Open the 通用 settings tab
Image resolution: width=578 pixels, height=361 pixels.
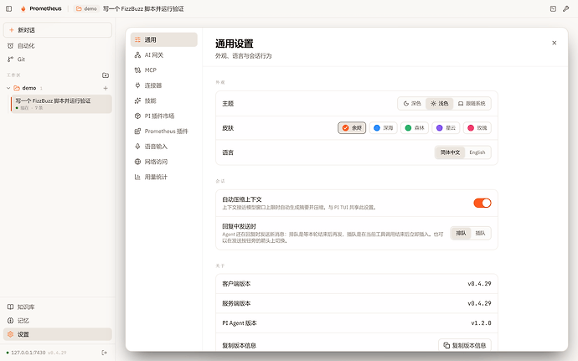(x=163, y=39)
